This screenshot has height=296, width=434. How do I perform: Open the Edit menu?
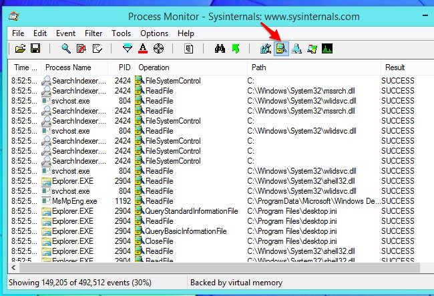pyautogui.click(x=40, y=33)
